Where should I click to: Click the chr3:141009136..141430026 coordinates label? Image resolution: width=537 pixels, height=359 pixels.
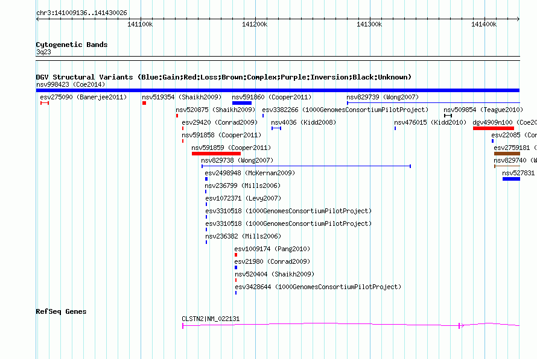(x=81, y=13)
